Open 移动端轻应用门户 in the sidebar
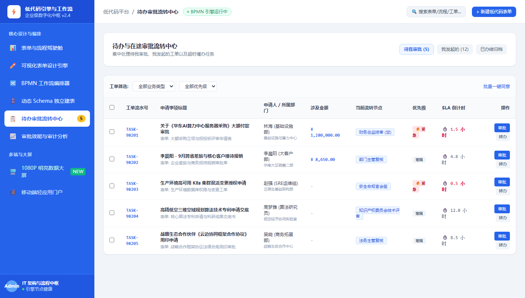This screenshot has width=525, height=298. point(47,192)
